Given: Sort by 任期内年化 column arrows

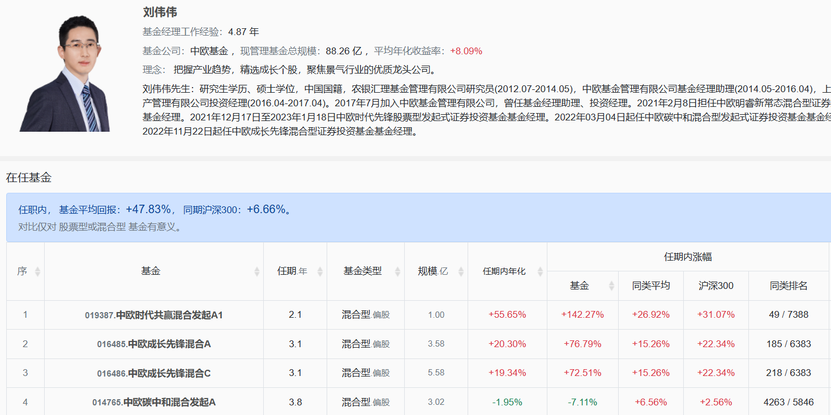Looking at the screenshot, I should pyautogui.click(x=540, y=271).
